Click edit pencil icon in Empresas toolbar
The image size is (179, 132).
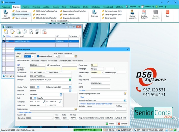12,32
